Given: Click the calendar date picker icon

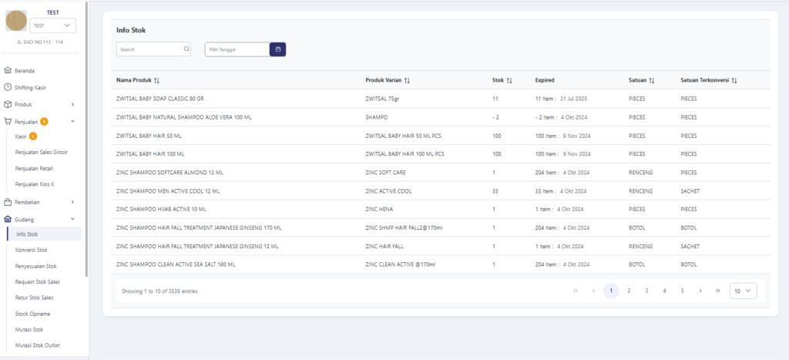Looking at the screenshot, I should click(278, 49).
